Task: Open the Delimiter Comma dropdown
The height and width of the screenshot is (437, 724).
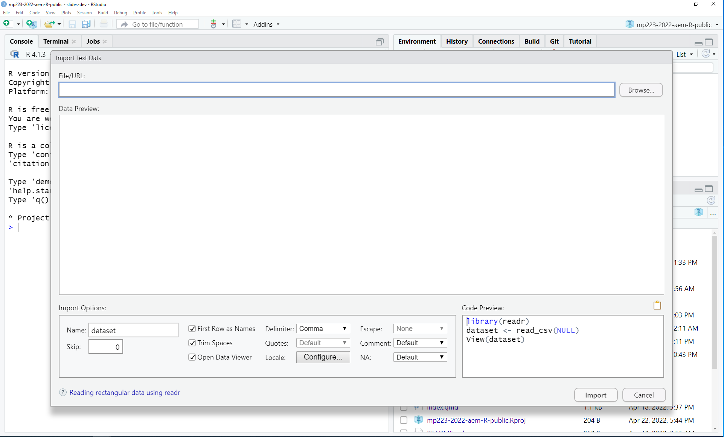Action: pos(323,329)
